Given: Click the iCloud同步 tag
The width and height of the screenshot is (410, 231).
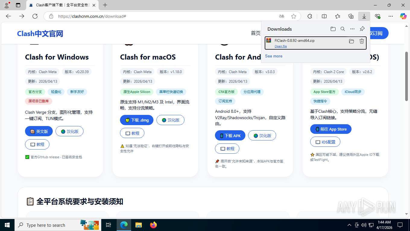Looking at the screenshot, I should 353,92.
